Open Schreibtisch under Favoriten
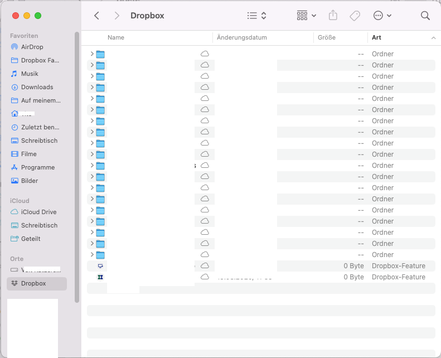The image size is (441, 358). pyautogui.click(x=34, y=141)
